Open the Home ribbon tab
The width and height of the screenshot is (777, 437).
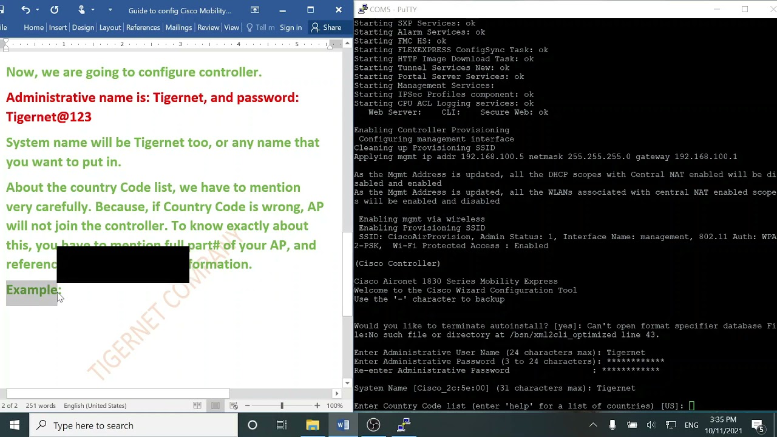click(x=33, y=27)
